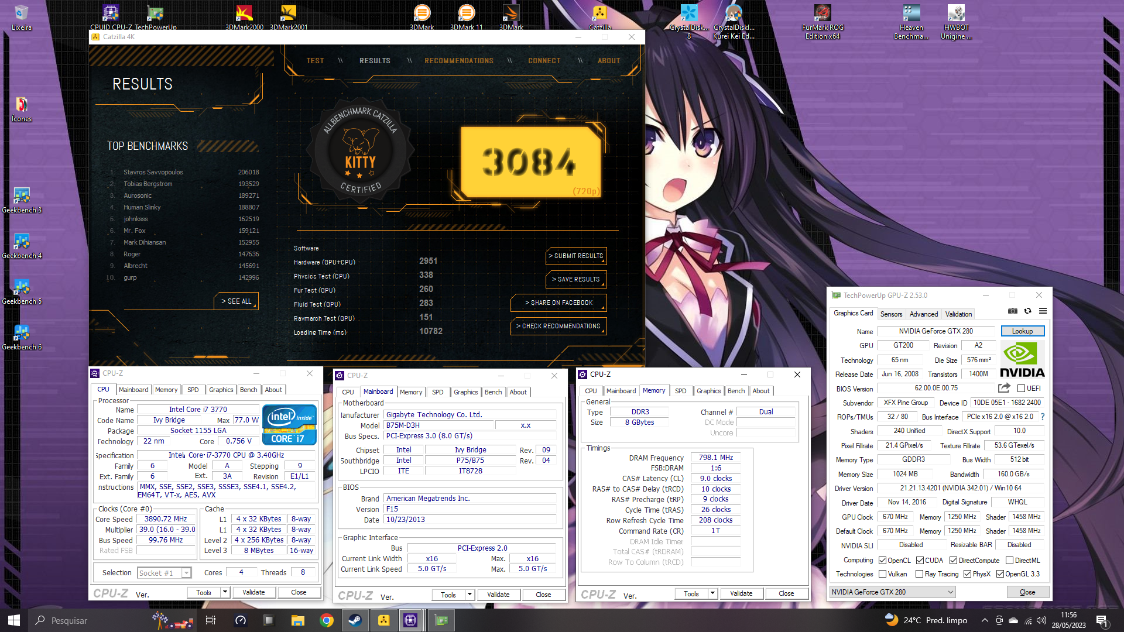
Task: Click CHECK RECOMMENDATIONS in Catzilla
Action: (x=558, y=326)
